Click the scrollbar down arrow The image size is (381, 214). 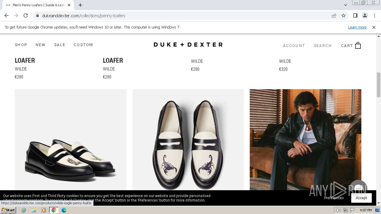click(379, 203)
